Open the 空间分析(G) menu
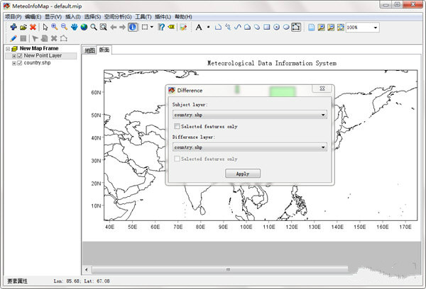The image size is (426, 289). (x=118, y=16)
